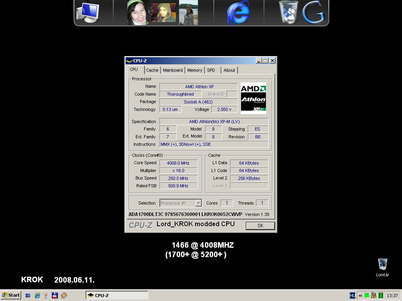
Task: Open the dock photo of the blonde woman in a hood
Action: [x=163, y=13]
